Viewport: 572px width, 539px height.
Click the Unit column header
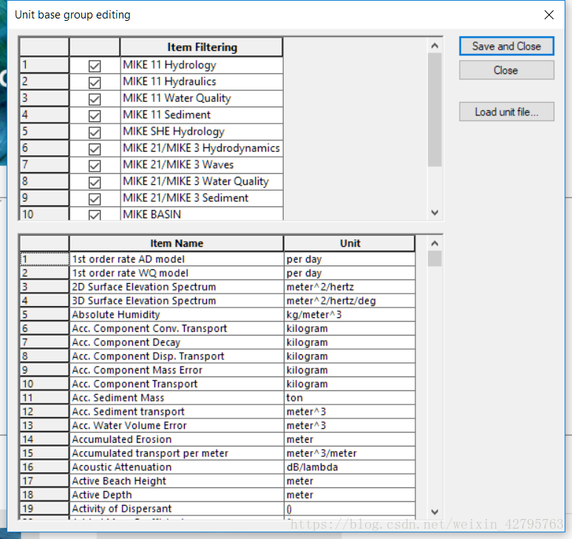350,243
